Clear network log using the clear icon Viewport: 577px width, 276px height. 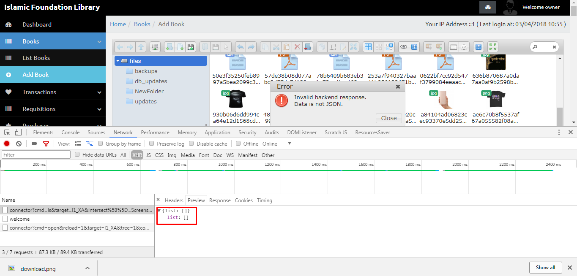[18, 143]
